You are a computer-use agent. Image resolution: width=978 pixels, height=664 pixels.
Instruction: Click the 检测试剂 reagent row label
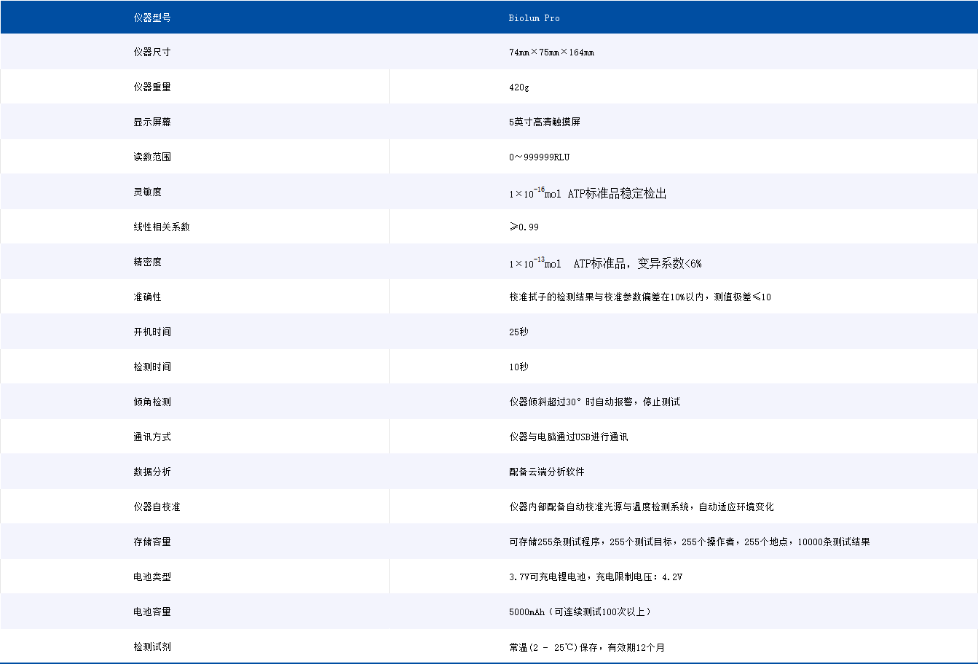[151, 647]
